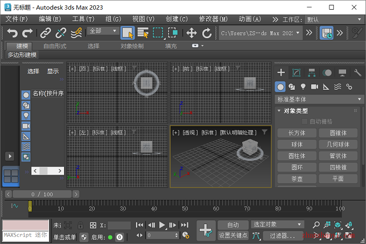The width and height of the screenshot is (366, 244).
Task: Open the 过滤器... key filters button
Action: (282, 236)
